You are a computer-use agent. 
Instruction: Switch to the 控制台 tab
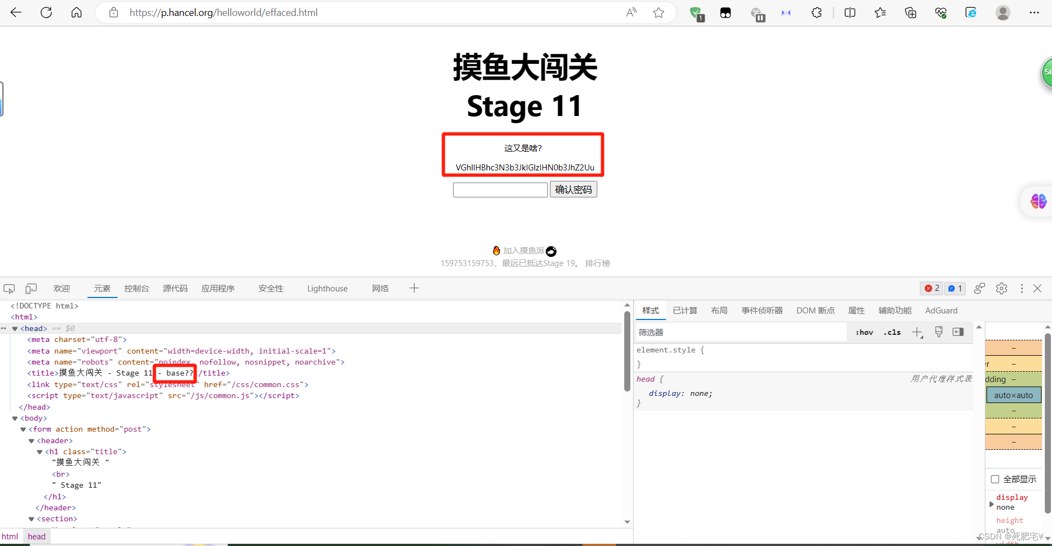click(137, 288)
